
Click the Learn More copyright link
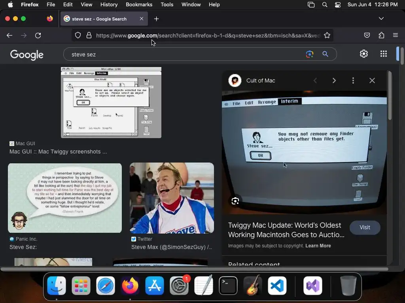point(318,245)
